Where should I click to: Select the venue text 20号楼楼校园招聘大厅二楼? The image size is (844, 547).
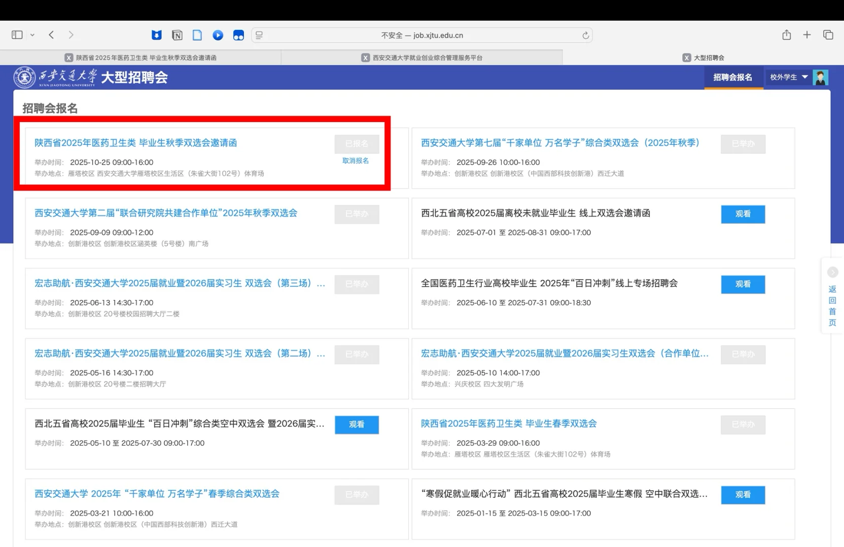pyautogui.click(x=142, y=314)
